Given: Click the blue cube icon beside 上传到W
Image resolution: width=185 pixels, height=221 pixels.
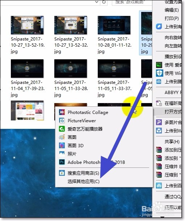Looking at the screenshot, I should tap(159, 131).
